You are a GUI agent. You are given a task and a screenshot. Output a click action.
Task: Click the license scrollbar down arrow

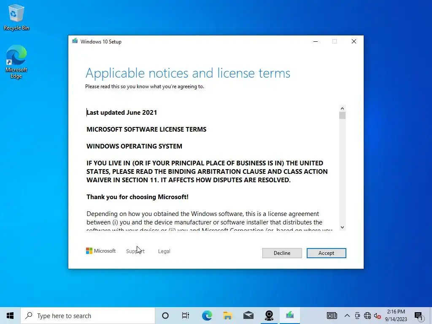point(342,227)
